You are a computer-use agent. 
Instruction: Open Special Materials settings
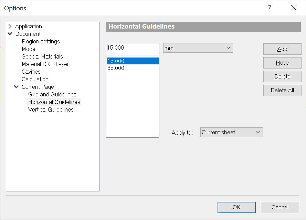coord(42,56)
